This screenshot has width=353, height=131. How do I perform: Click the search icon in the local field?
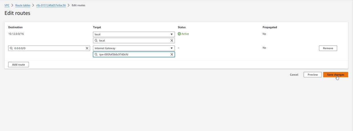click(x=96, y=41)
